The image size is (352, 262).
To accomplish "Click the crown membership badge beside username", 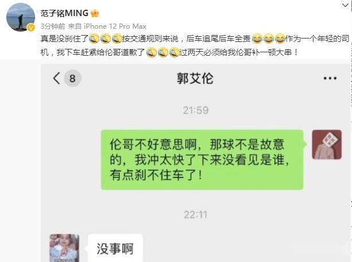I will (95, 13).
